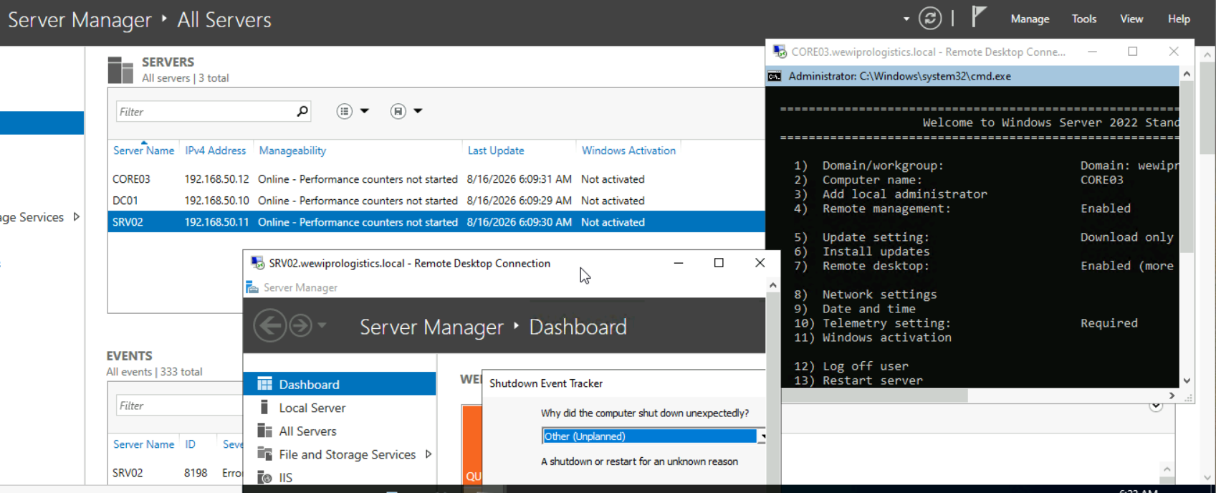
Task: Select Local Server in SRV02 navigation pane
Action: click(340, 408)
